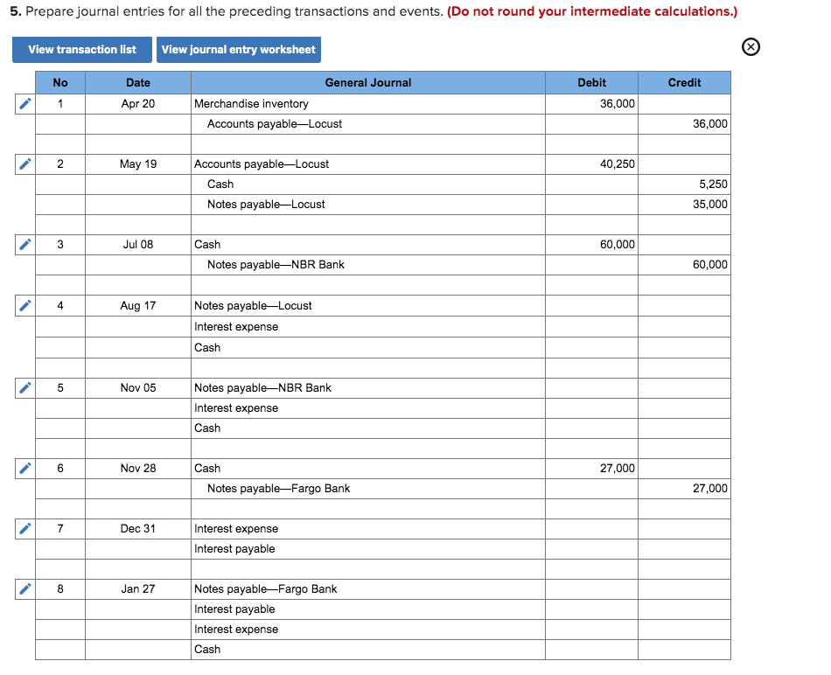Click the pencil icon beside entry 4

tap(24, 305)
